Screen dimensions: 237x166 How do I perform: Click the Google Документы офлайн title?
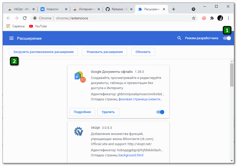[x=112, y=72]
